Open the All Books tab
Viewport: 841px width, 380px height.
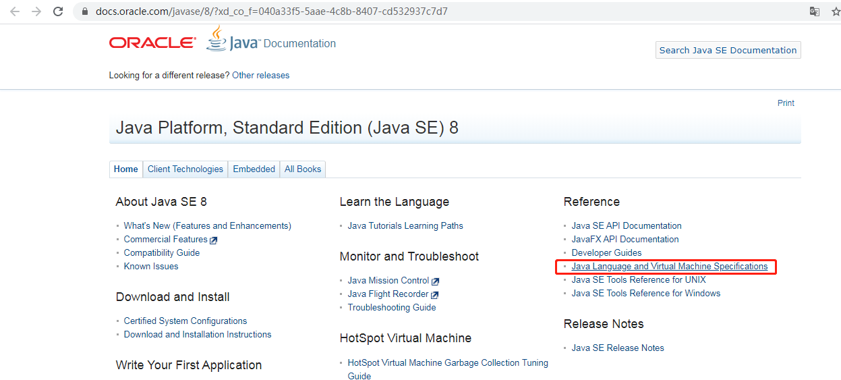coord(303,169)
